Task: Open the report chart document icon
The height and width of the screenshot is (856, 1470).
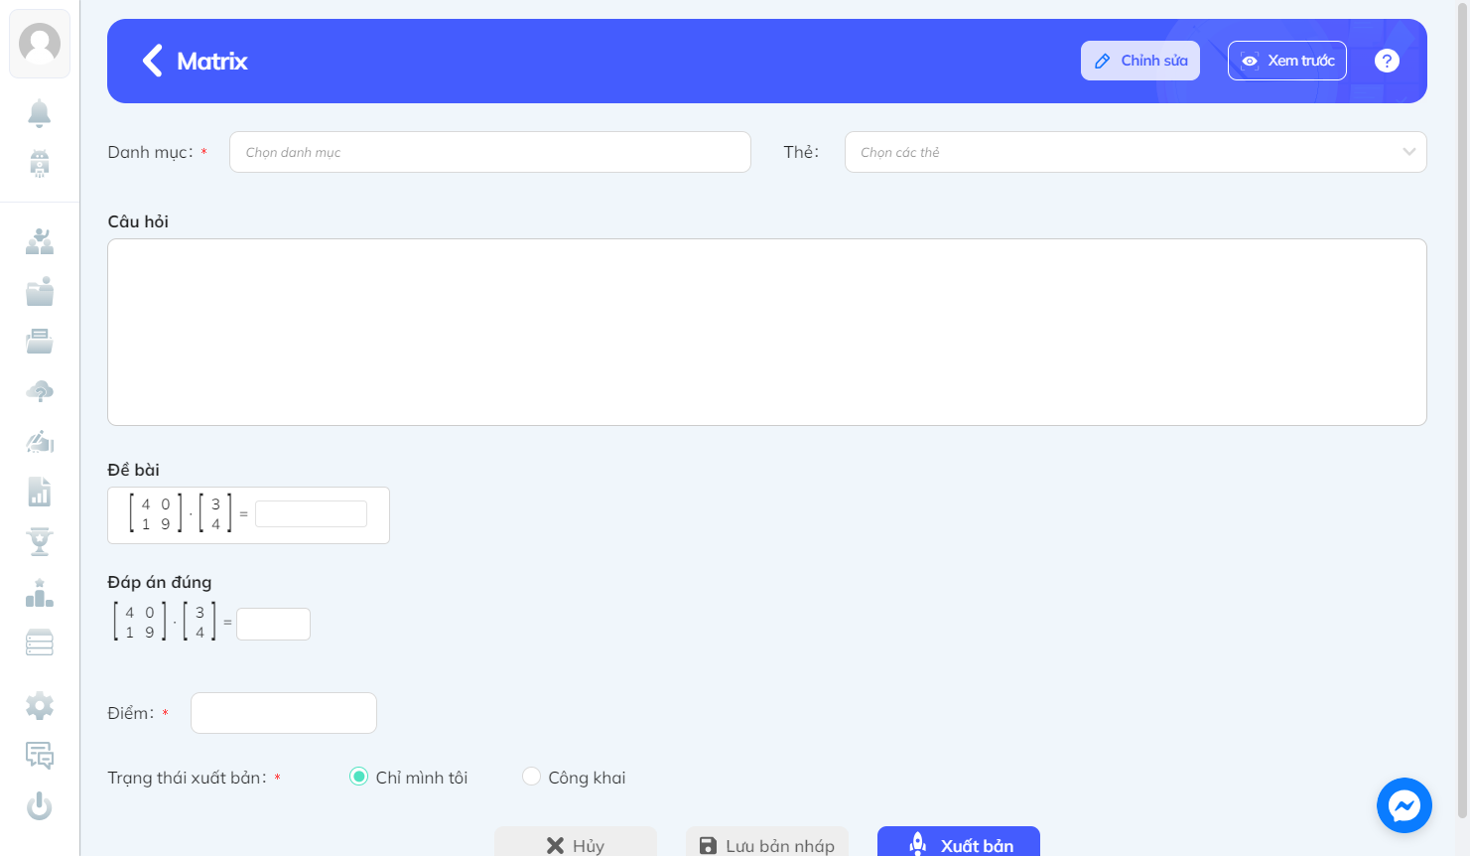Action: (x=40, y=492)
